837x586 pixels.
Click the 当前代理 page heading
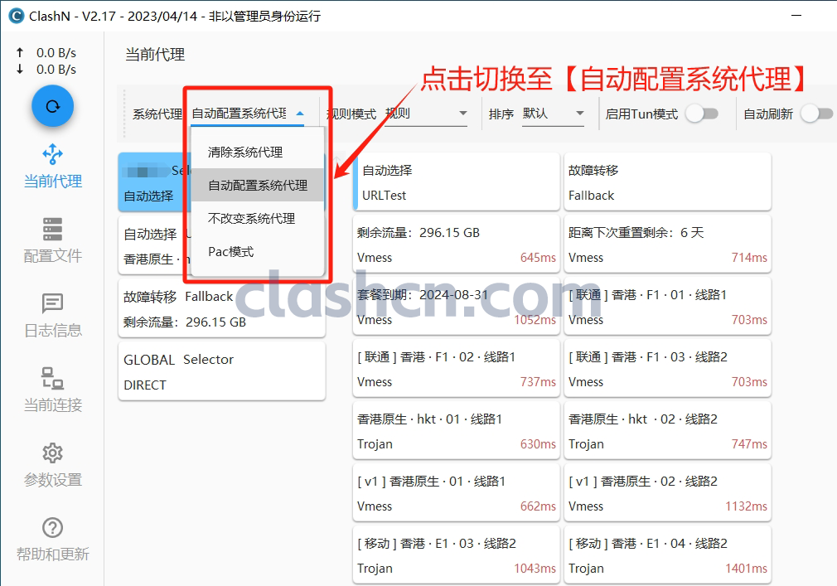tap(155, 55)
